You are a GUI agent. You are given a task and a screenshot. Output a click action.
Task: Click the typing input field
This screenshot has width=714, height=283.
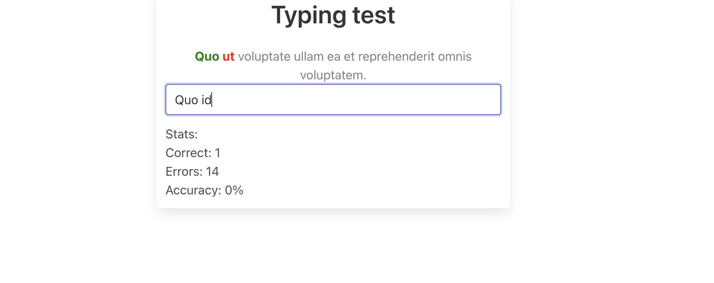tap(333, 100)
